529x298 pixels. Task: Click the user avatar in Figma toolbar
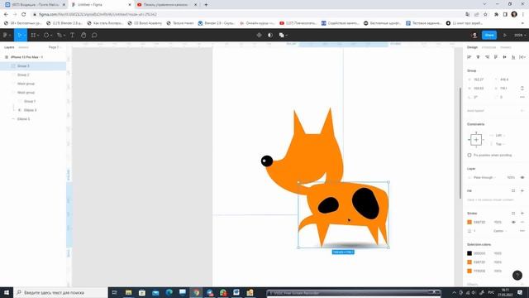(474, 35)
